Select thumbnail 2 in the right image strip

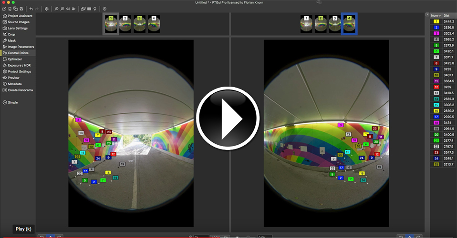coord(321,24)
